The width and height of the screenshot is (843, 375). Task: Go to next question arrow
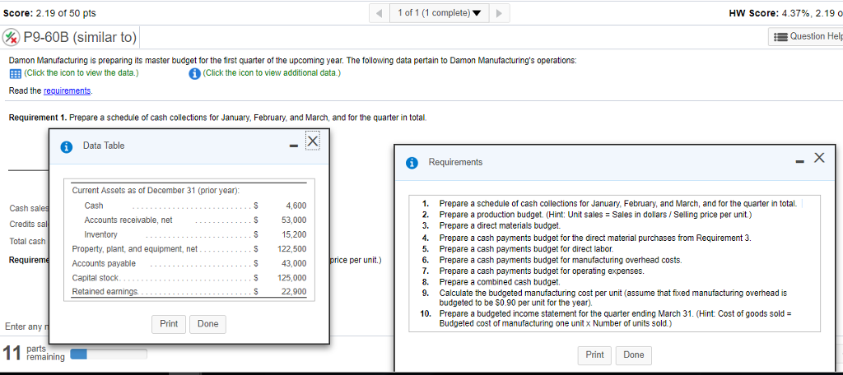500,13
